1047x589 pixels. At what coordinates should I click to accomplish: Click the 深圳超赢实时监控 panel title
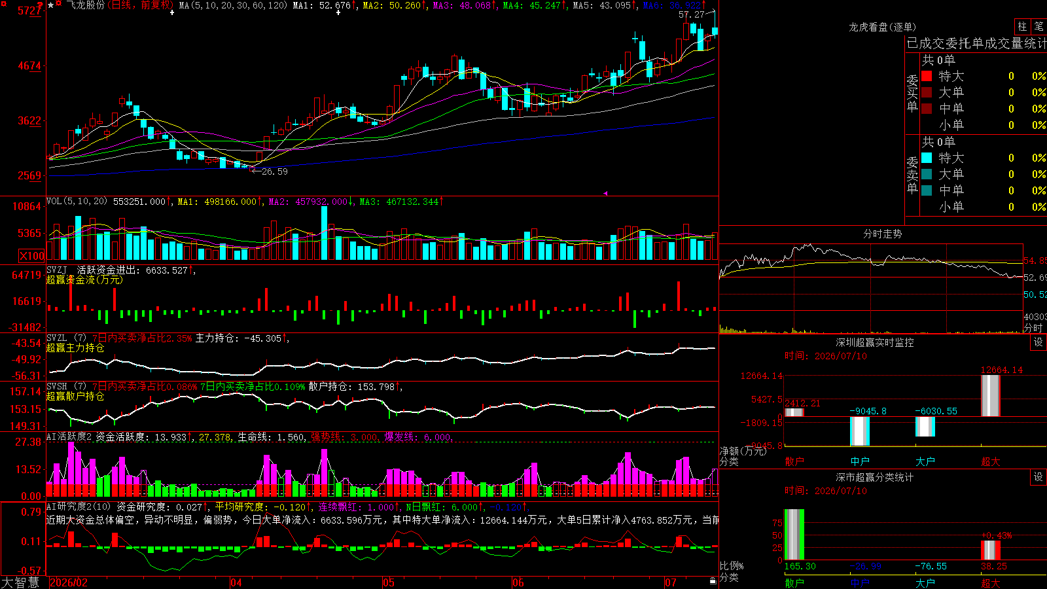coord(875,342)
